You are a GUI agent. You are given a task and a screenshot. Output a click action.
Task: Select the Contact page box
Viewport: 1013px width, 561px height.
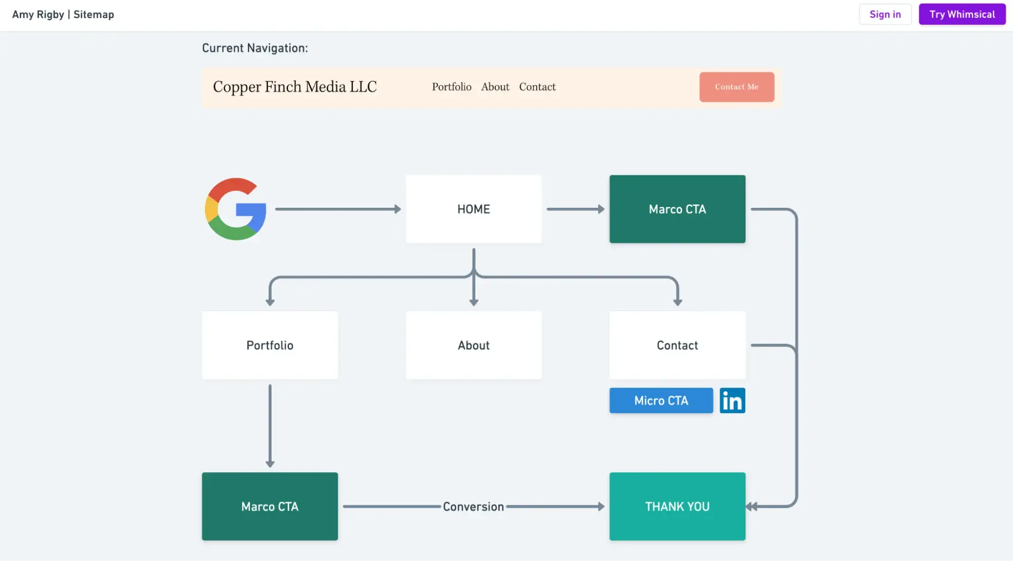pyautogui.click(x=677, y=345)
